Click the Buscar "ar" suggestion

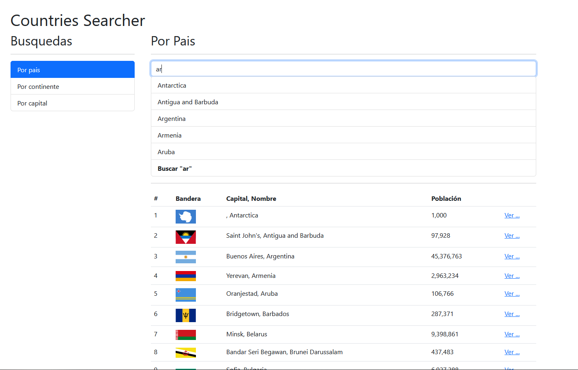[344, 168]
